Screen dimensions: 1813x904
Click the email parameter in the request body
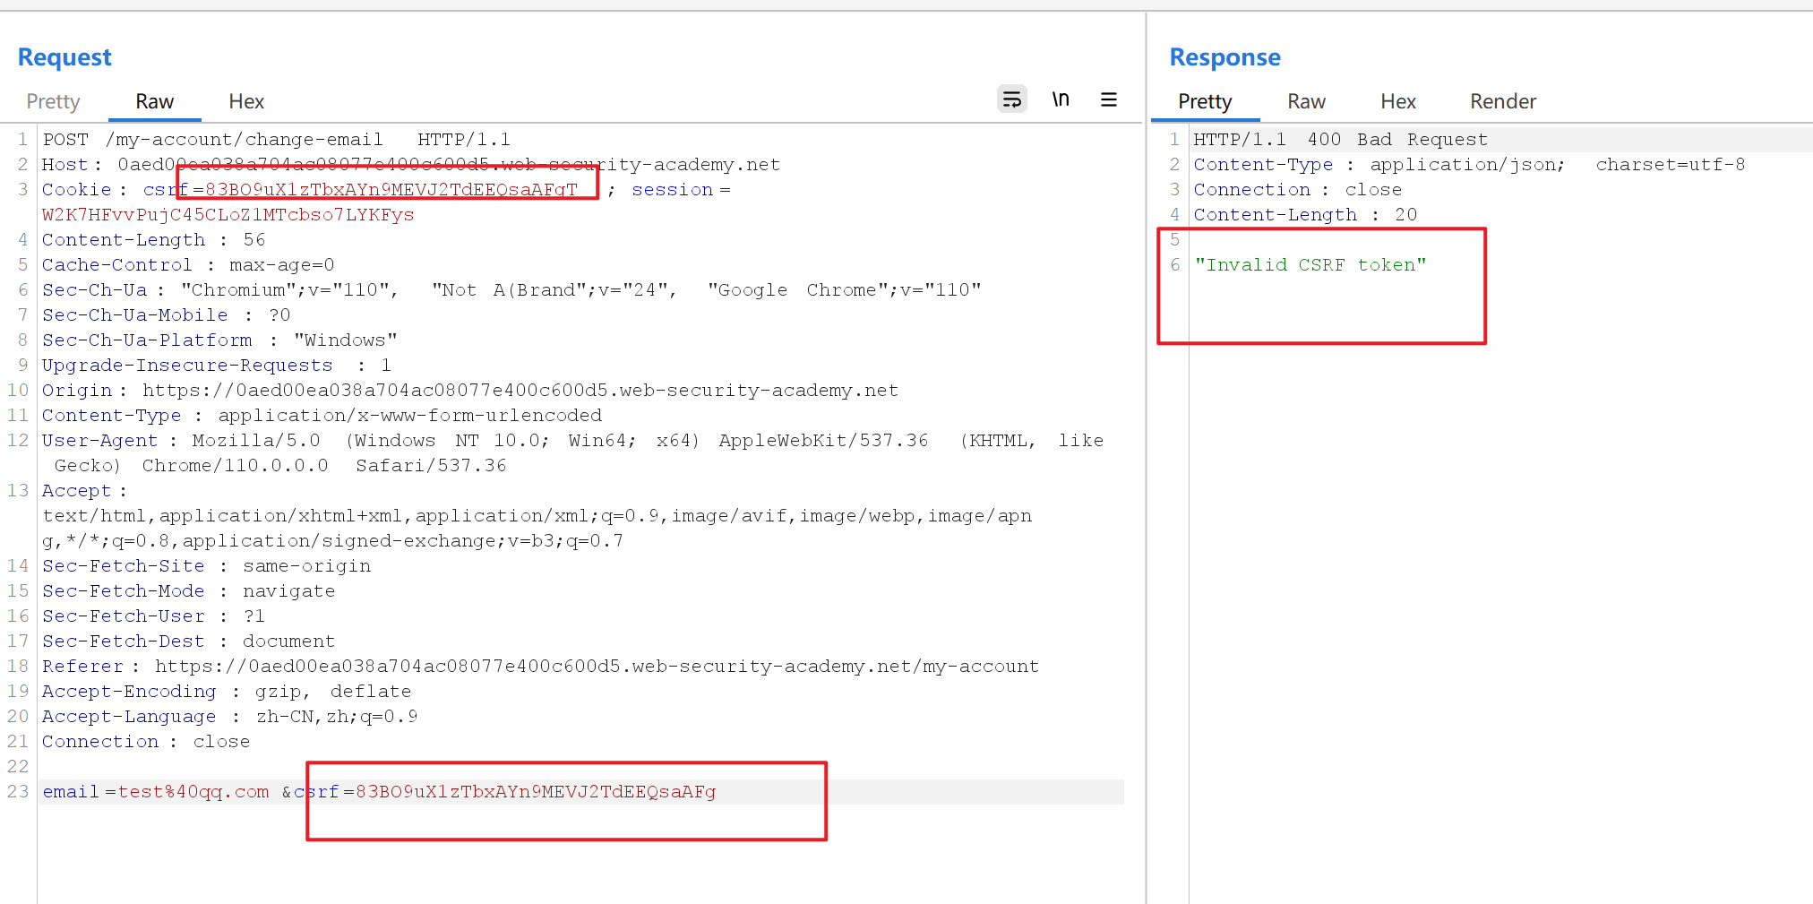pyautogui.click(x=70, y=791)
